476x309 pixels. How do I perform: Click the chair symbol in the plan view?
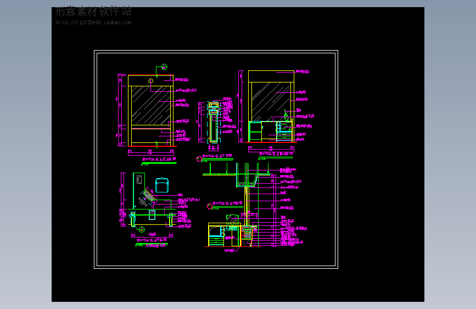pyautogui.click(x=162, y=185)
